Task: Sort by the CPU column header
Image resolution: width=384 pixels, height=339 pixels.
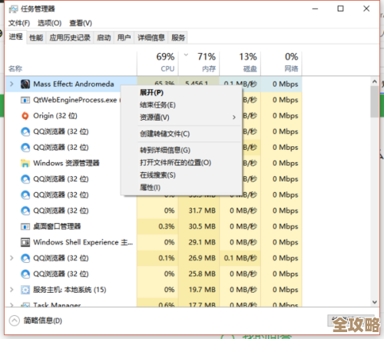Action: click(x=157, y=63)
